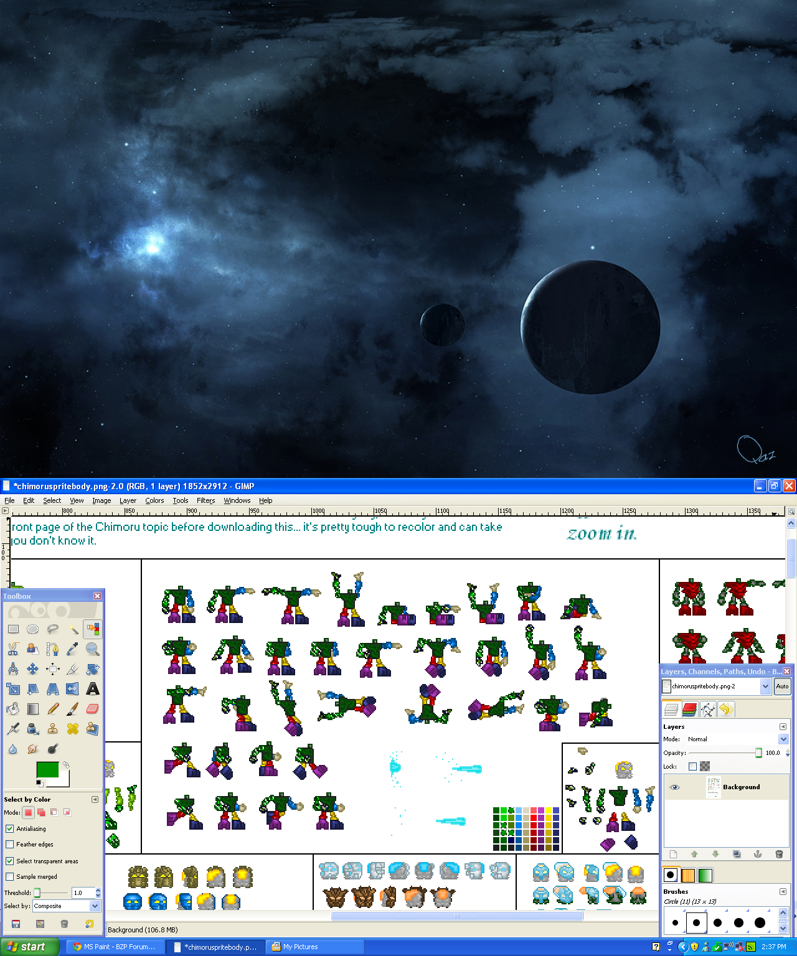Screen dimensions: 797x956
Task: Swap foreground and background colors
Action: click(65, 764)
